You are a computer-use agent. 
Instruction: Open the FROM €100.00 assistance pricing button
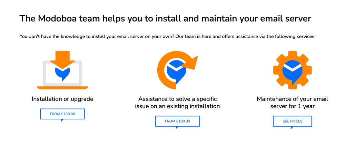pyautogui.click(x=177, y=121)
